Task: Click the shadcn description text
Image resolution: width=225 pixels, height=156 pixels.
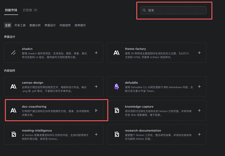Action: pos(55,55)
